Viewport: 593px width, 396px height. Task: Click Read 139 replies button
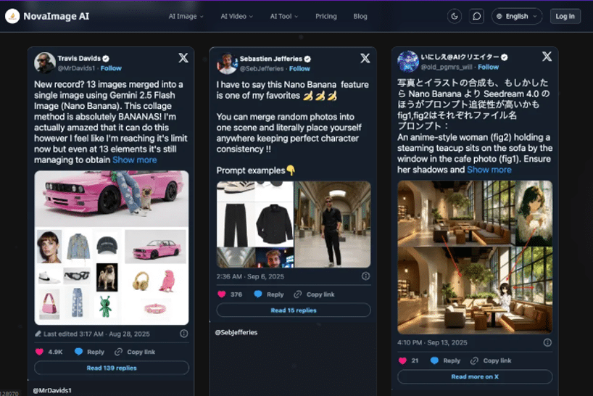[x=112, y=368]
